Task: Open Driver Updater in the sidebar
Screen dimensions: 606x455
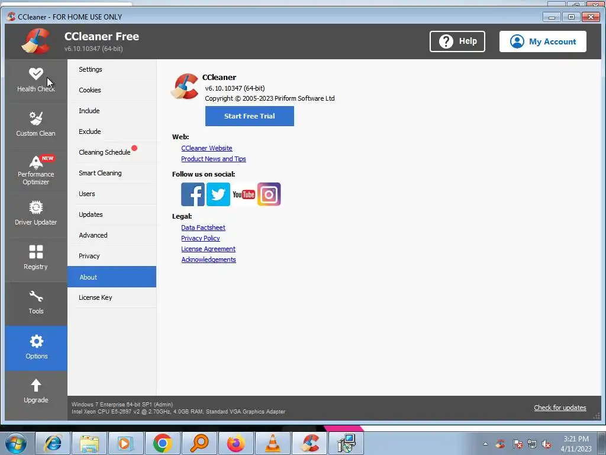Action: (x=36, y=213)
